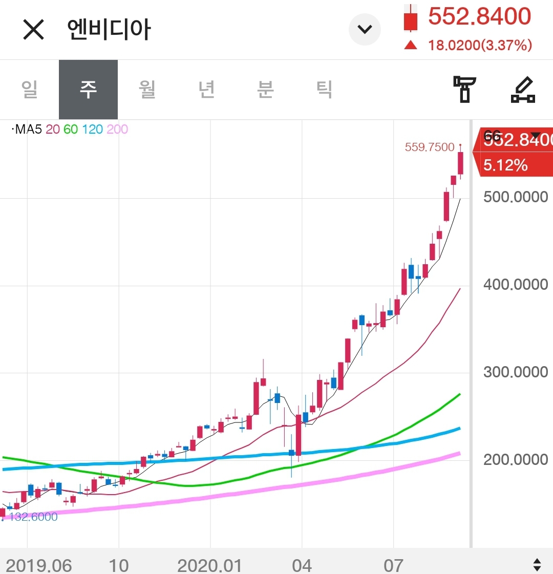This screenshot has width=553, height=574.
Task: Click the MA 20 legend label
Action: click(x=53, y=129)
